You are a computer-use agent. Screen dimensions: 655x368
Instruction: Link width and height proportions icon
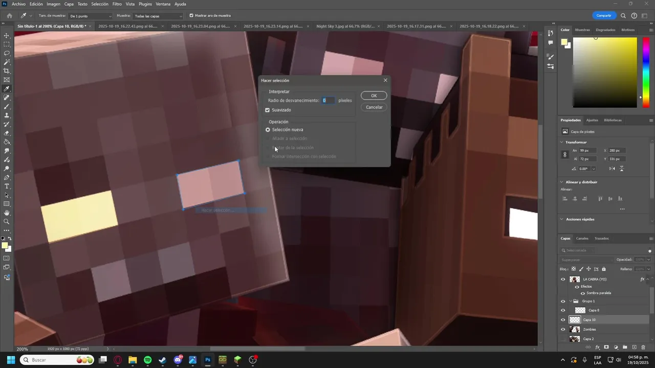[x=565, y=154]
